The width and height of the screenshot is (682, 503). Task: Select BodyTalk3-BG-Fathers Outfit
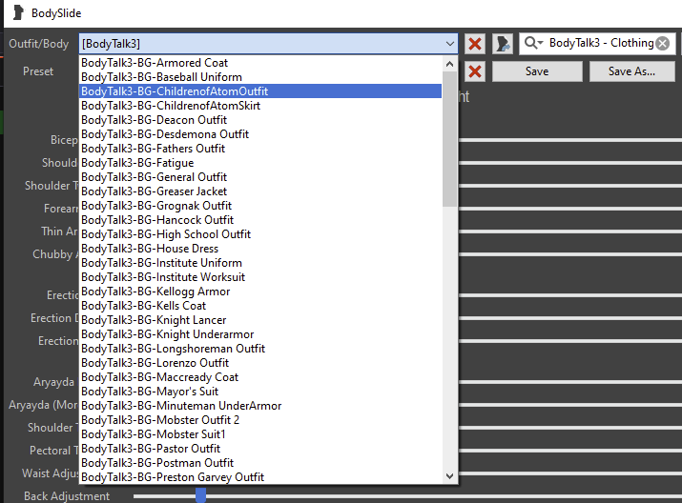click(x=260, y=149)
